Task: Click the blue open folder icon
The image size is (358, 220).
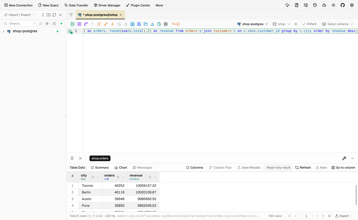Action: 146,24
